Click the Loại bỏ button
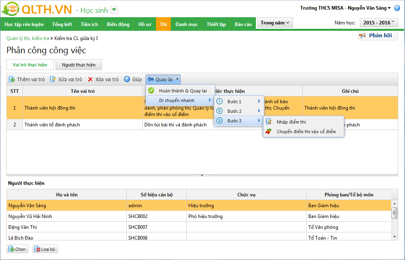 (x=45, y=249)
